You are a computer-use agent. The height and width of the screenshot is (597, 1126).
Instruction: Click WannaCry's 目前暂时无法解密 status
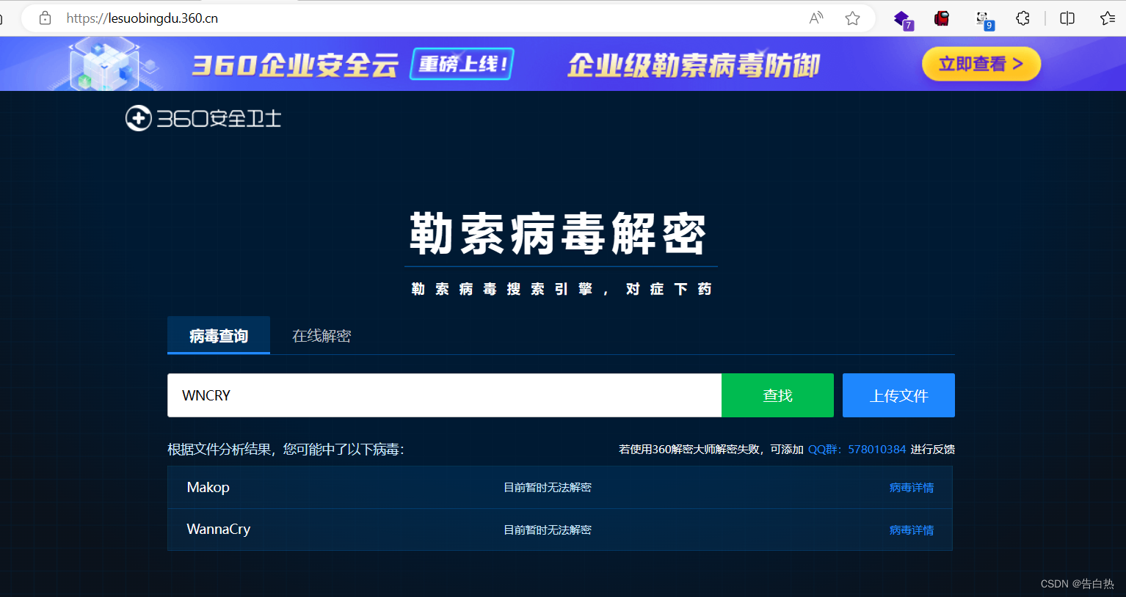(548, 530)
